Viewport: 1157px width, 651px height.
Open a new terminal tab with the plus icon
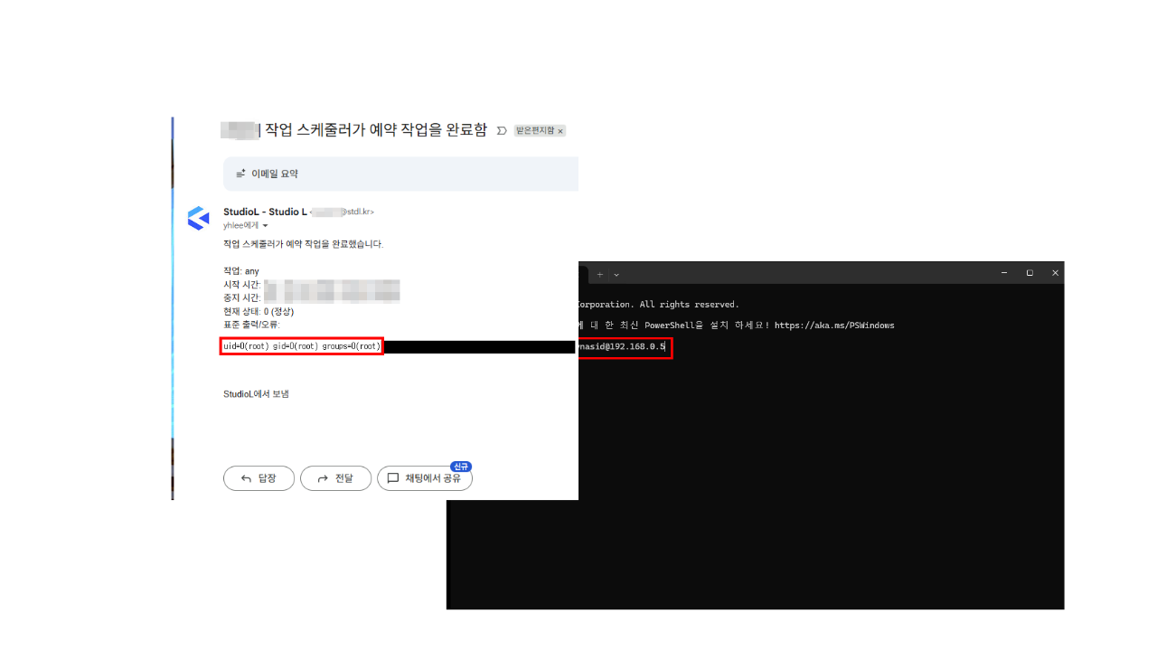coord(599,273)
